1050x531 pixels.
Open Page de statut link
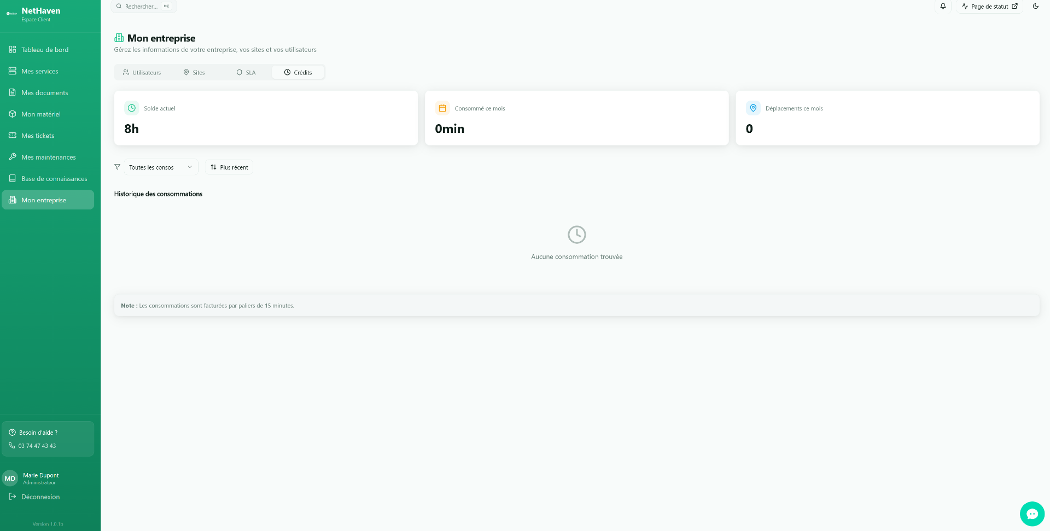coord(990,7)
